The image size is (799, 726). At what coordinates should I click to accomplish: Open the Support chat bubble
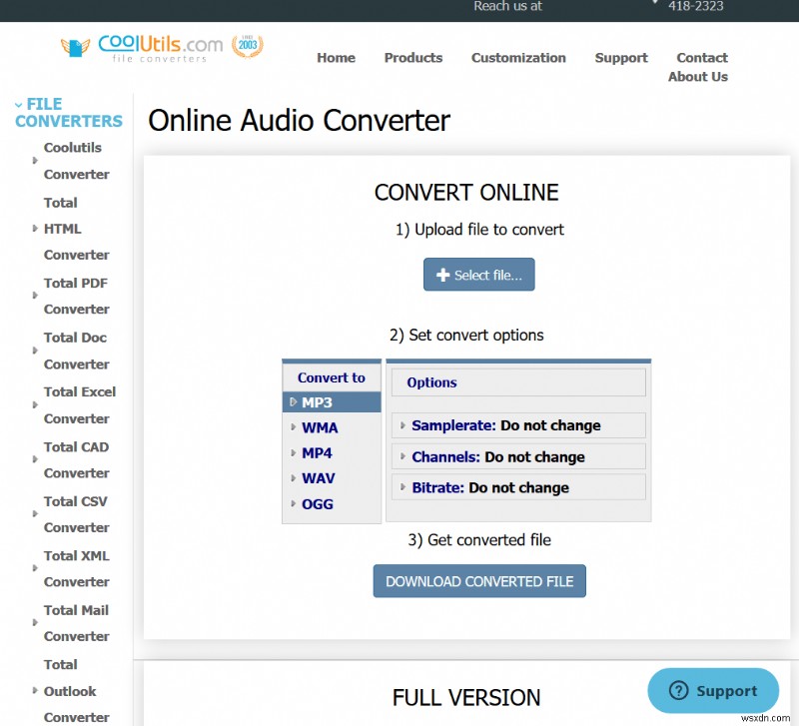[x=713, y=691]
